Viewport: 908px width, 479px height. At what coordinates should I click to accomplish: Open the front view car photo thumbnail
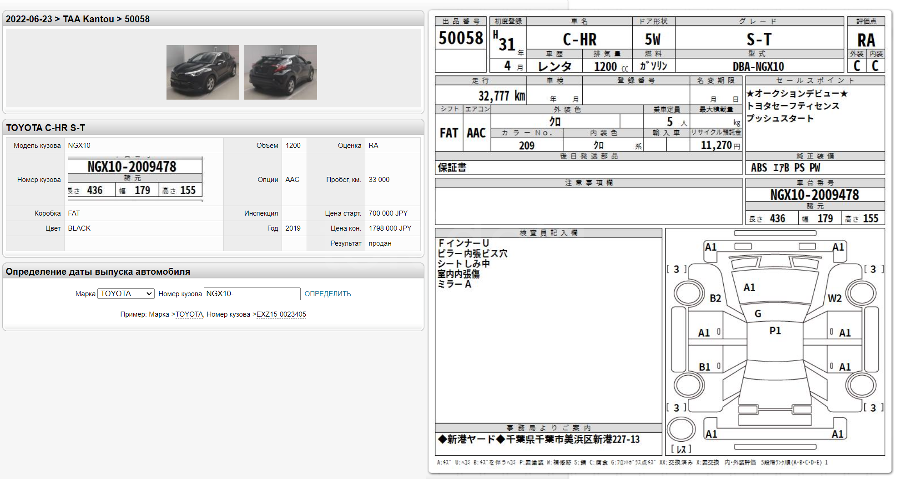point(203,72)
